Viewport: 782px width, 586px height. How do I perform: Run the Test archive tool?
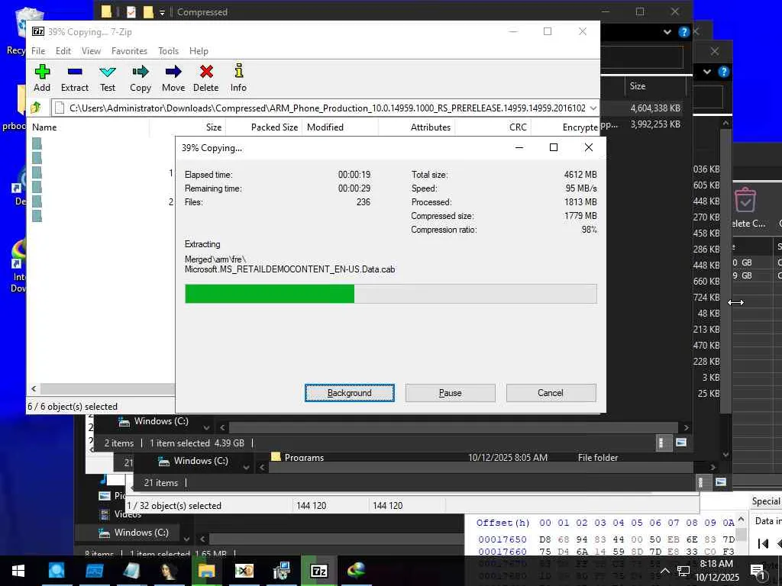tap(107, 72)
